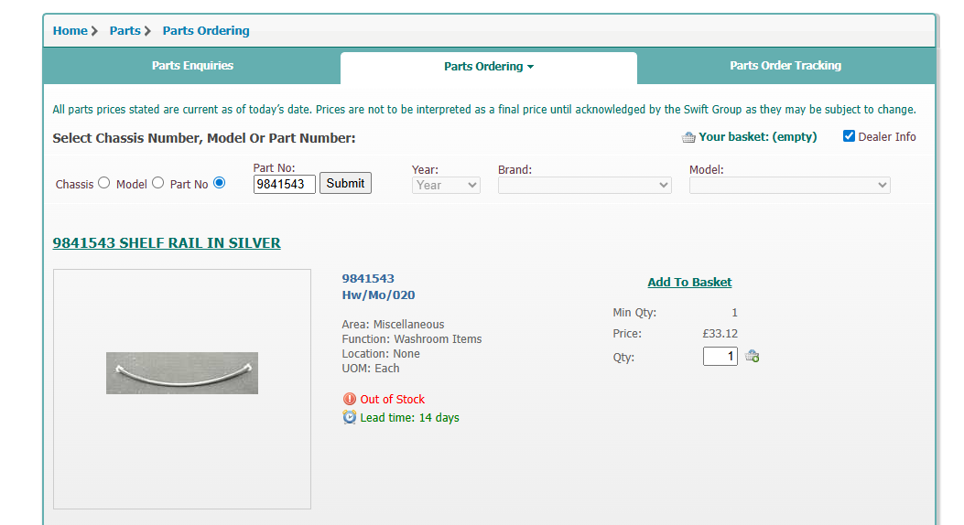Go to Home in the breadcrumb
The image size is (964, 525).
click(x=70, y=31)
